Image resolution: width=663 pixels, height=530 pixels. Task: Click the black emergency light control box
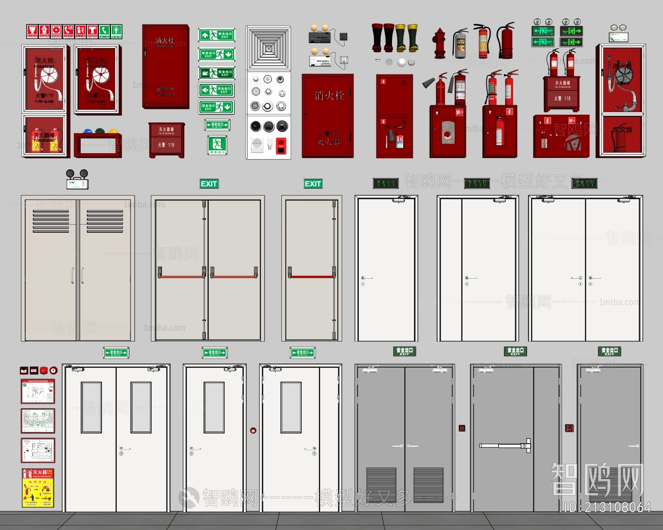point(319,38)
